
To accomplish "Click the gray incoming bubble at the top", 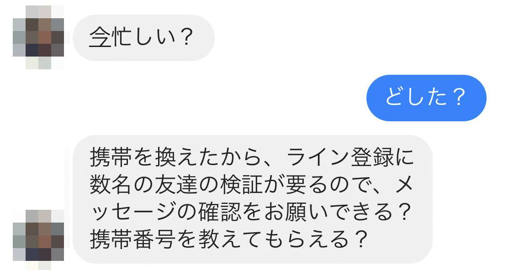I will 144,37.
